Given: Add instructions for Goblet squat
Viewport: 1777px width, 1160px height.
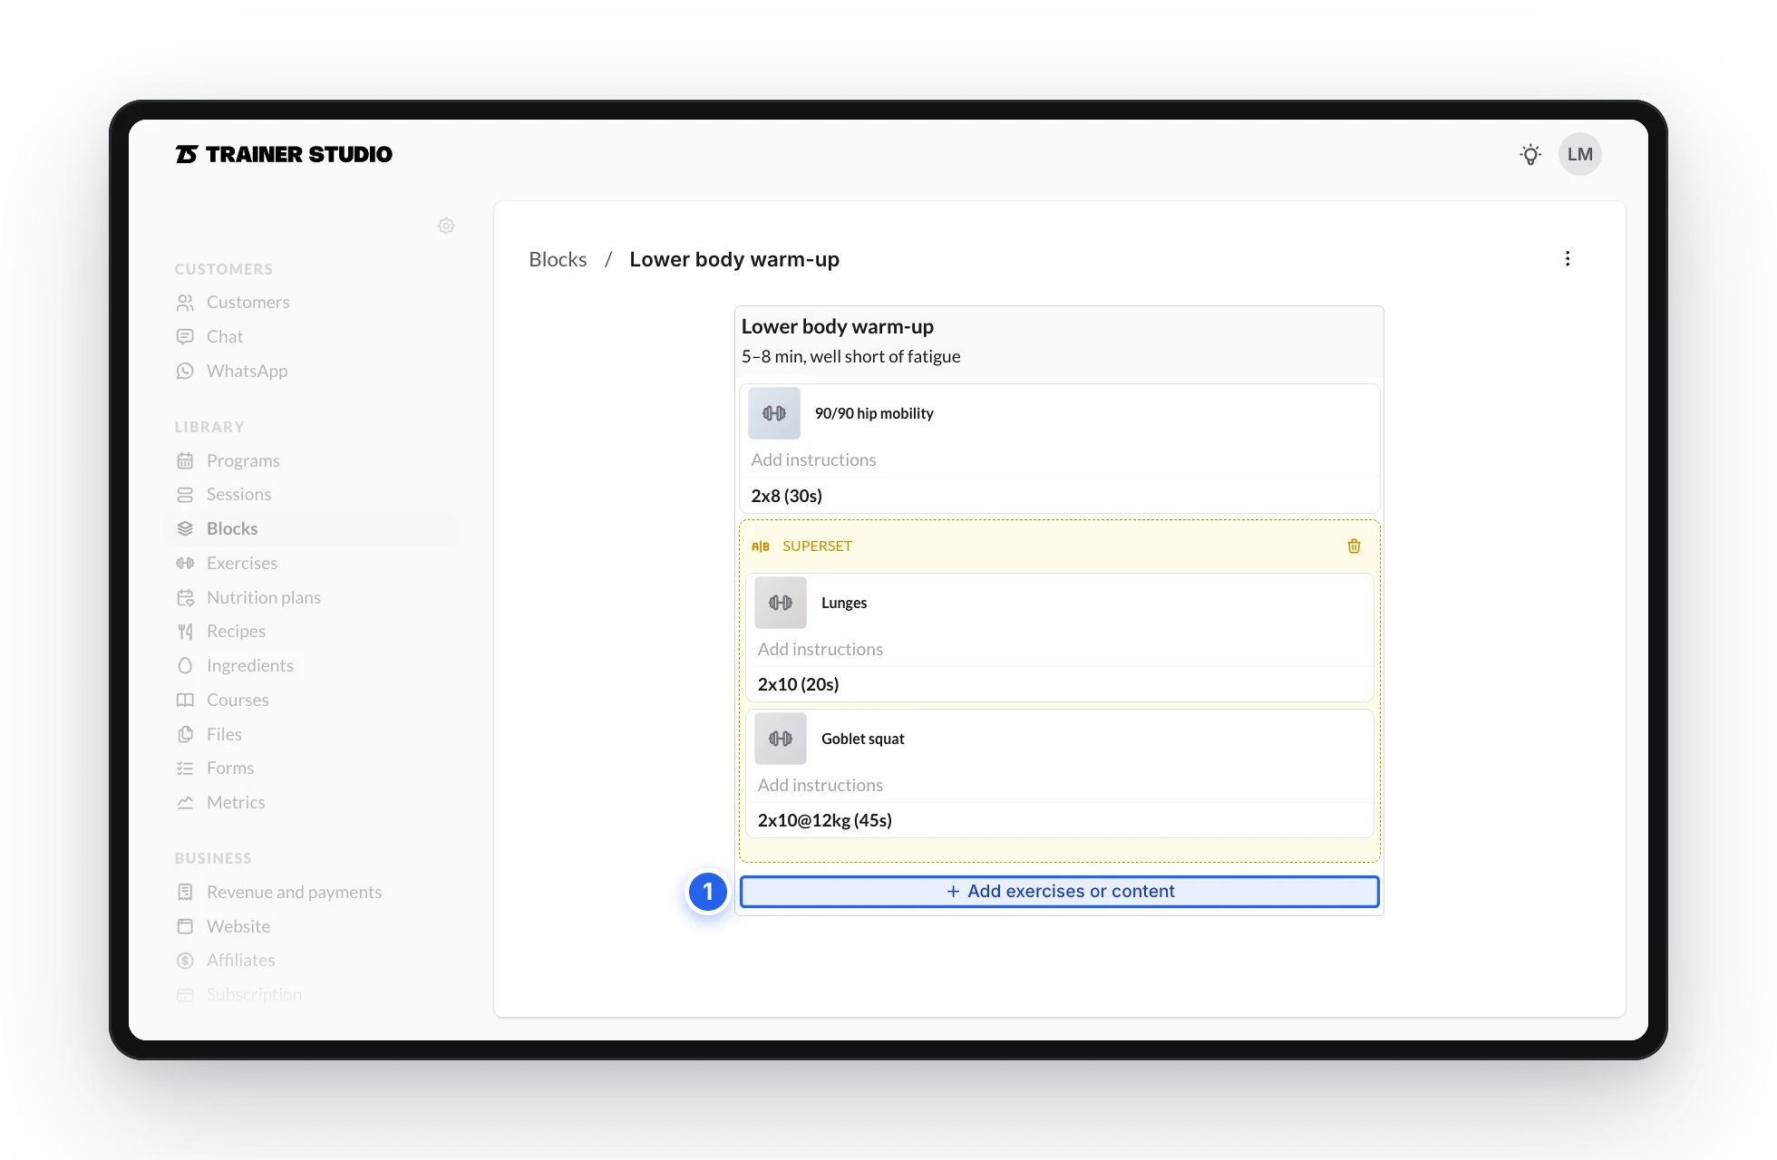Looking at the screenshot, I should point(1059,785).
